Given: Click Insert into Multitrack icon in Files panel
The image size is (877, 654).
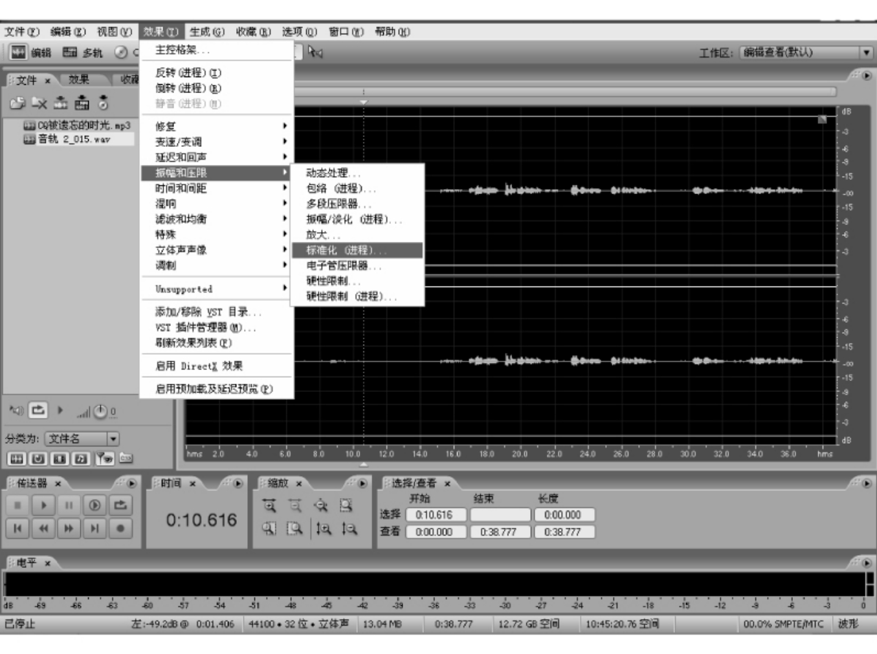Looking at the screenshot, I should [x=61, y=102].
